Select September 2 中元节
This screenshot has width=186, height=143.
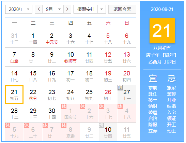click(x=52, y=38)
